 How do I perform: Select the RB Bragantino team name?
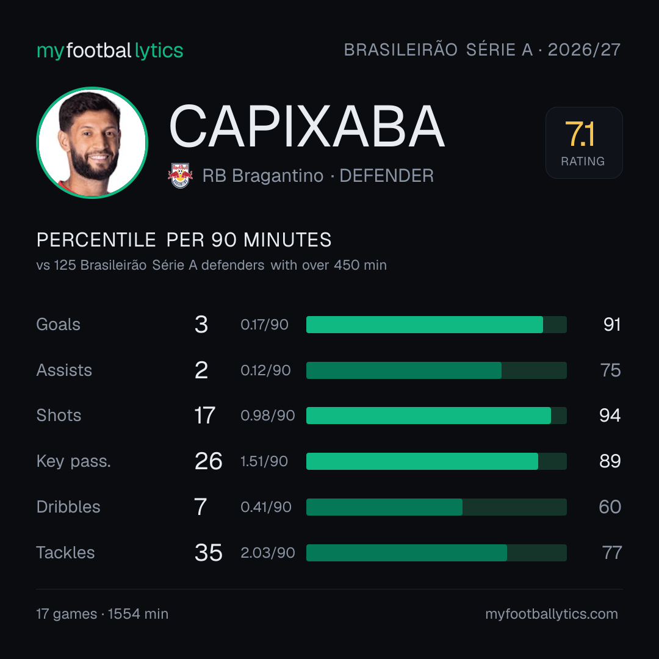pos(262,176)
